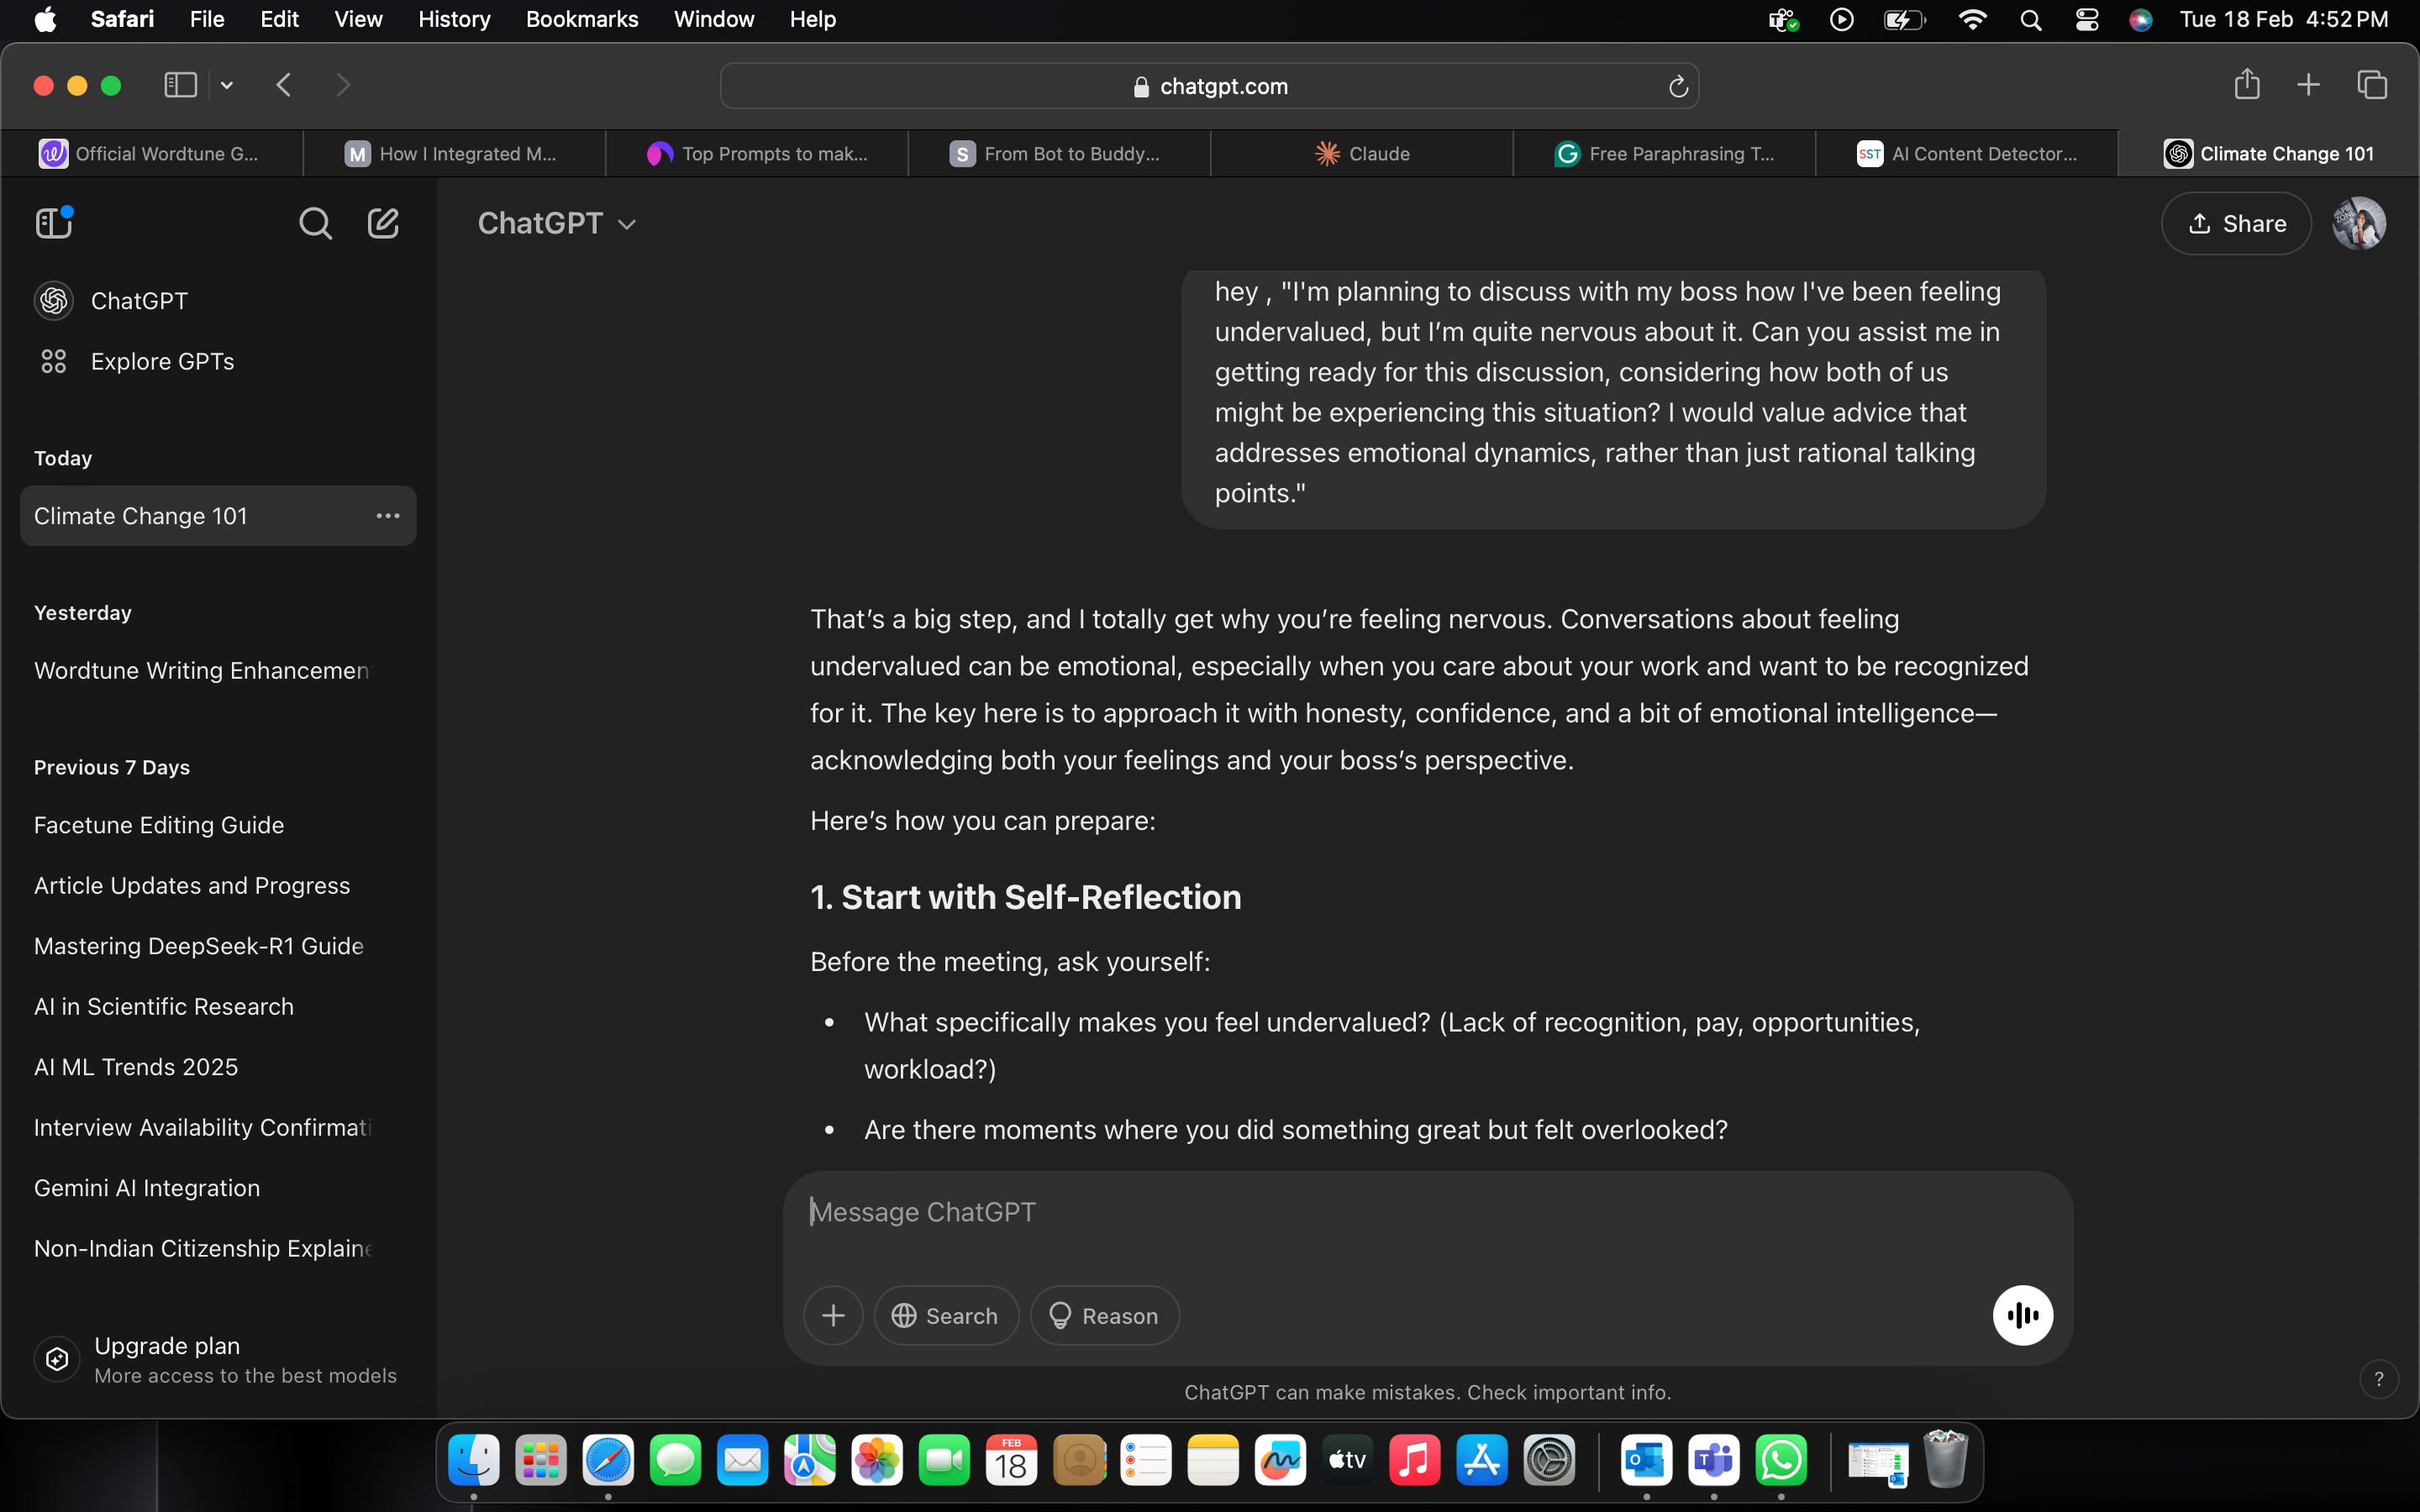Open the Safari File menu
Screen dimensions: 2420x1512
pyautogui.click(x=207, y=19)
